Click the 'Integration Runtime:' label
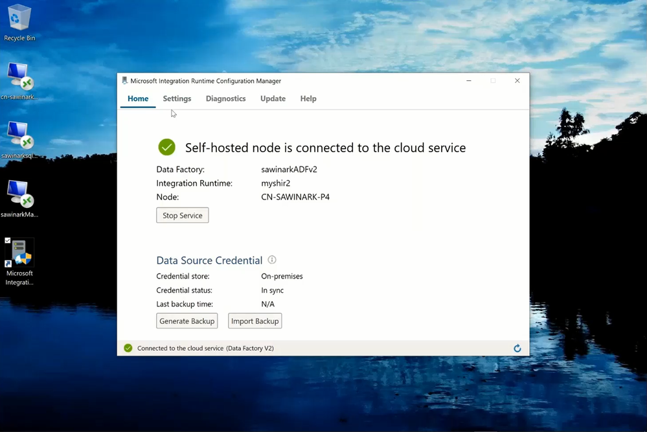 pyautogui.click(x=194, y=183)
